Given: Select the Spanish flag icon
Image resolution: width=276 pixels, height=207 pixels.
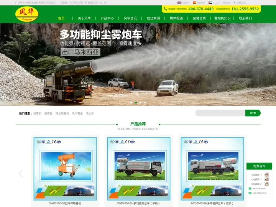Looking at the screenshot, I should click(194, 3).
